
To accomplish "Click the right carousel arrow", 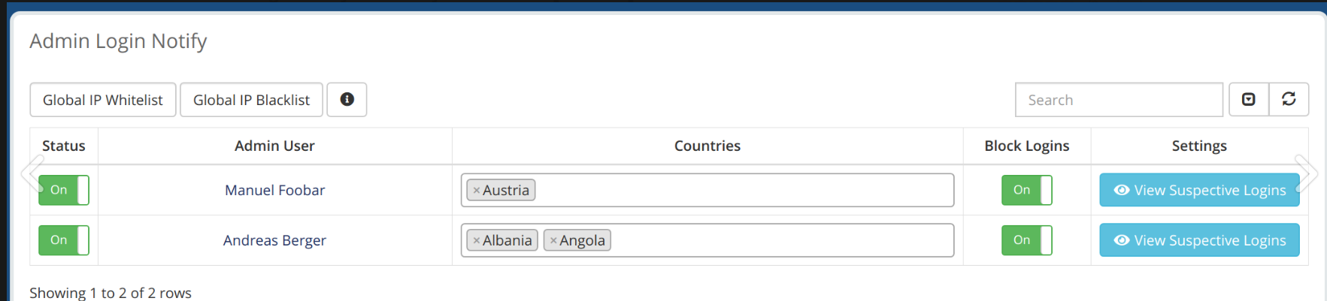I will (x=1307, y=174).
